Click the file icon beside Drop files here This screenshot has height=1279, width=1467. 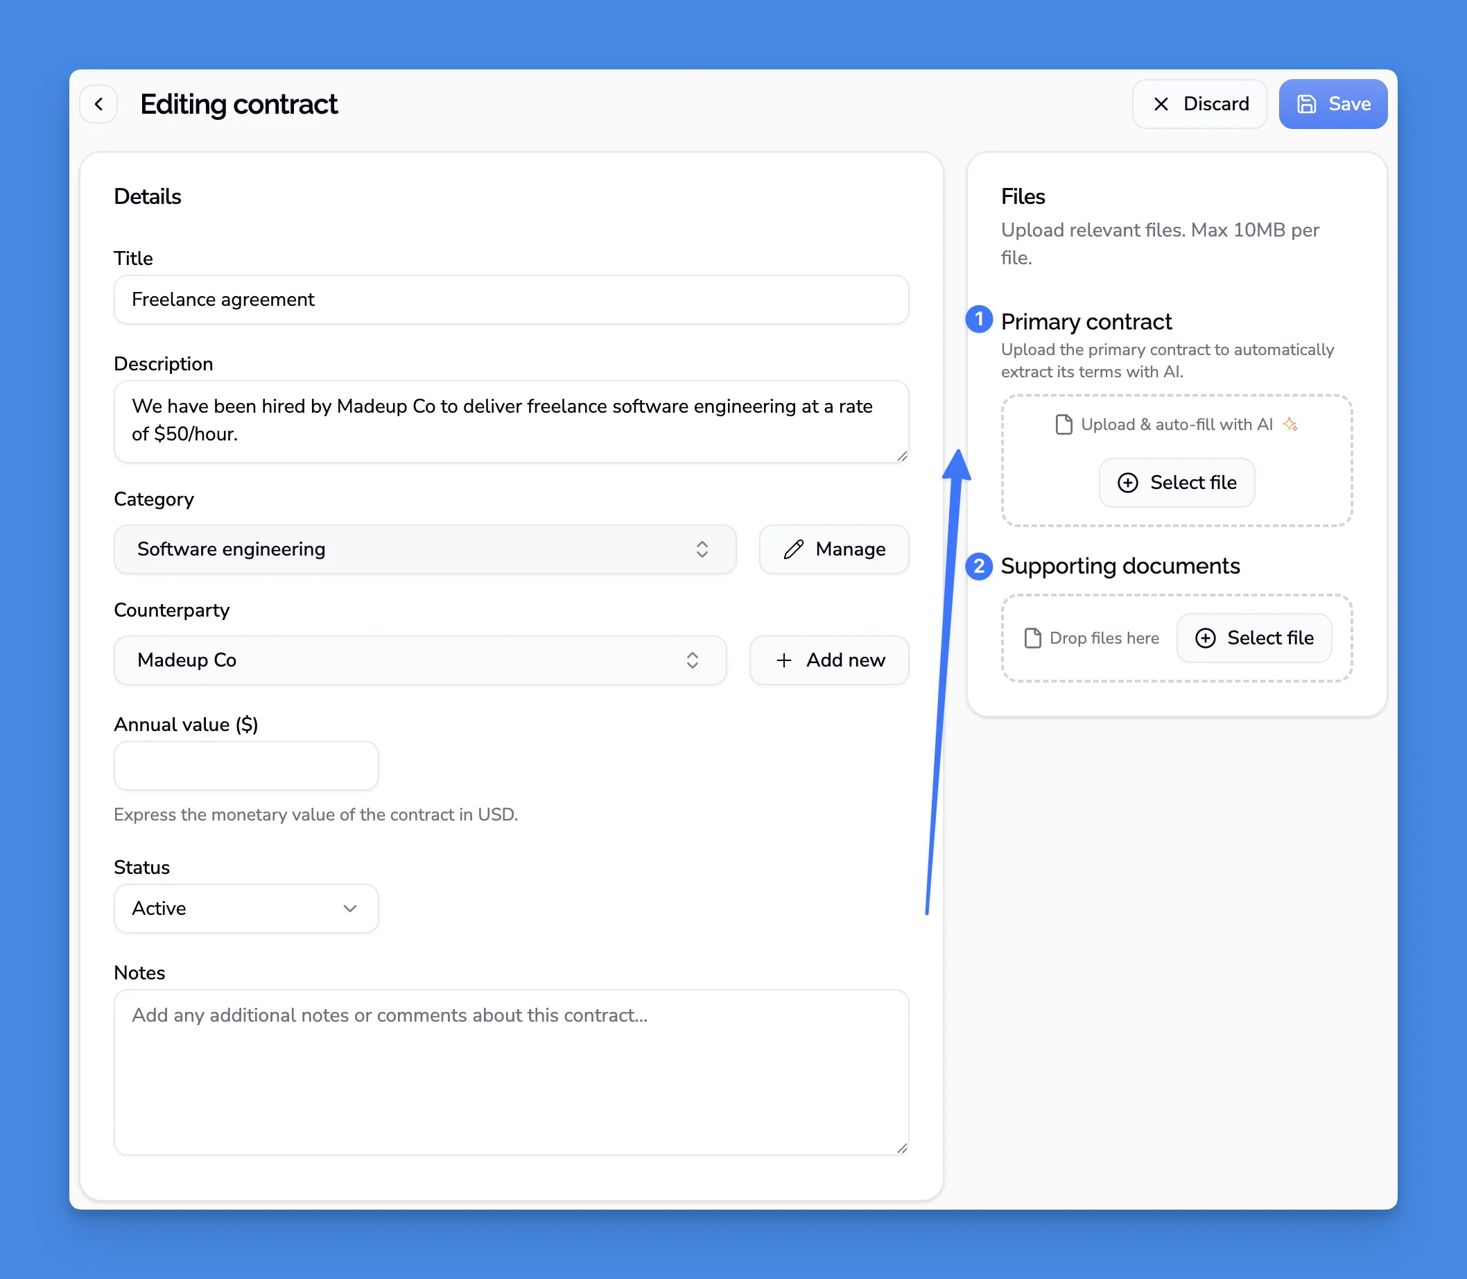(1032, 638)
